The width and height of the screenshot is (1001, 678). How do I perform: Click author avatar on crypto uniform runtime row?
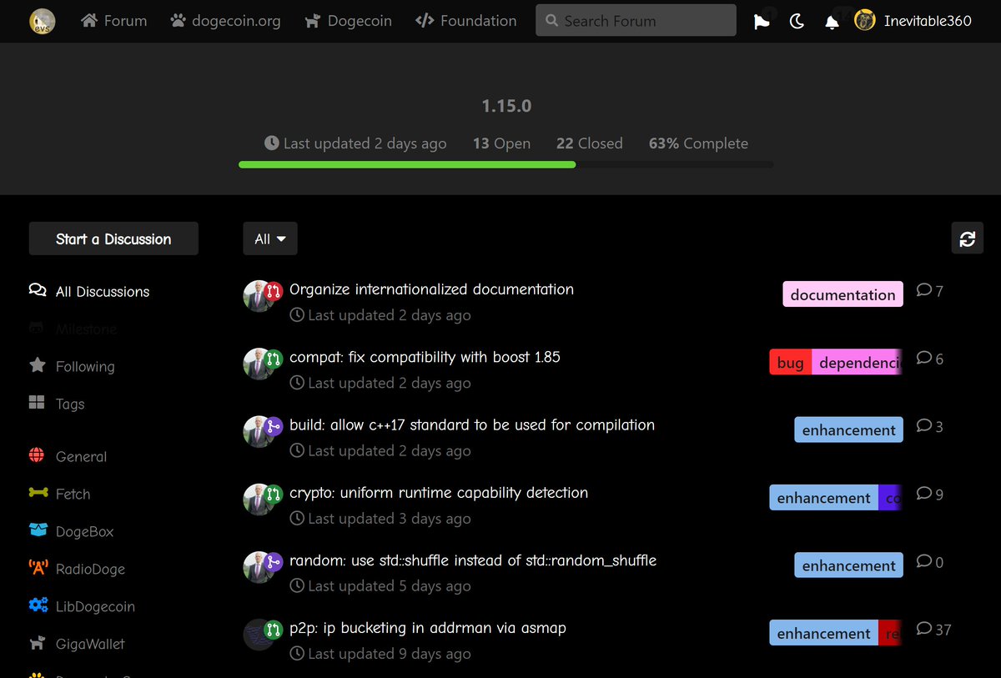click(x=258, y=499)
